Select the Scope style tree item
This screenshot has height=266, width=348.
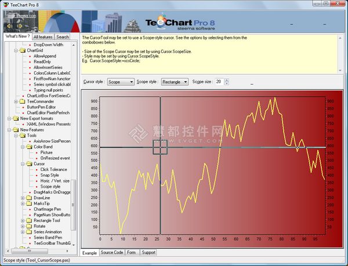tap(50, 187)
